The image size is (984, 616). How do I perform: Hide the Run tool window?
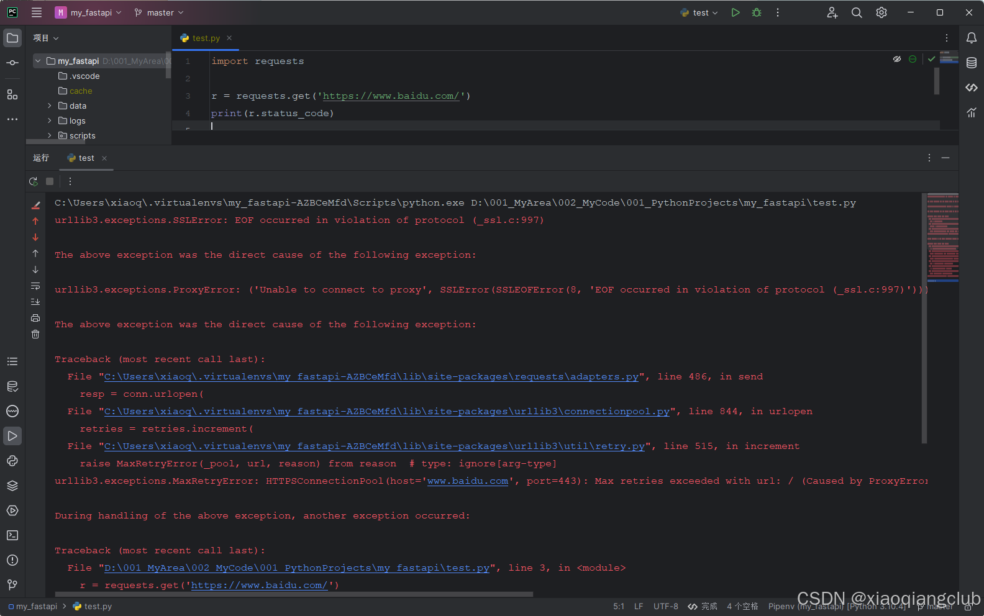(945, 158)
